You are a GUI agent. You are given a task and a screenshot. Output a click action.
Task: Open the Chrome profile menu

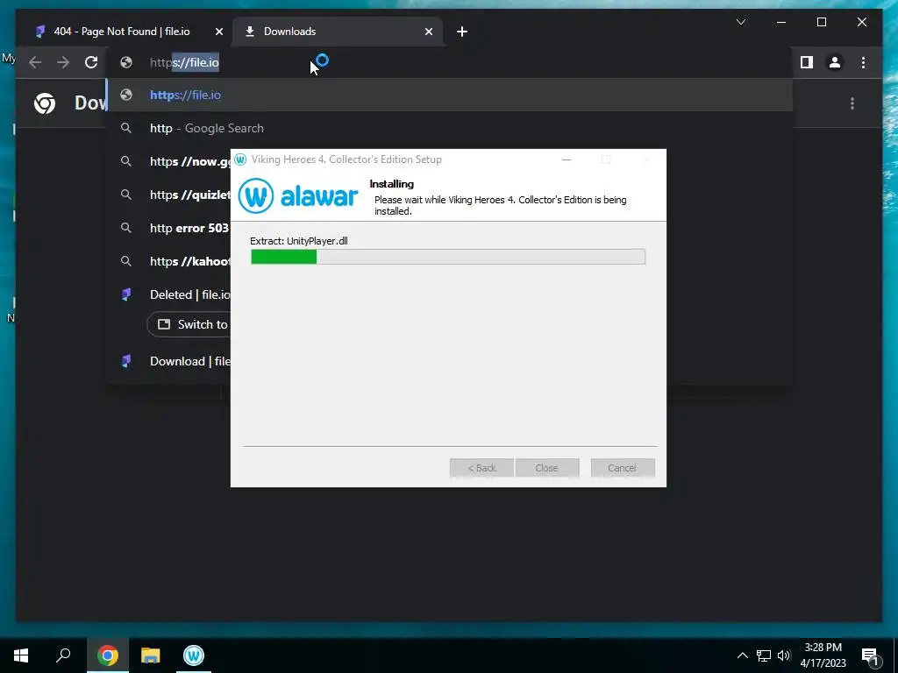(x=835, y=62)
